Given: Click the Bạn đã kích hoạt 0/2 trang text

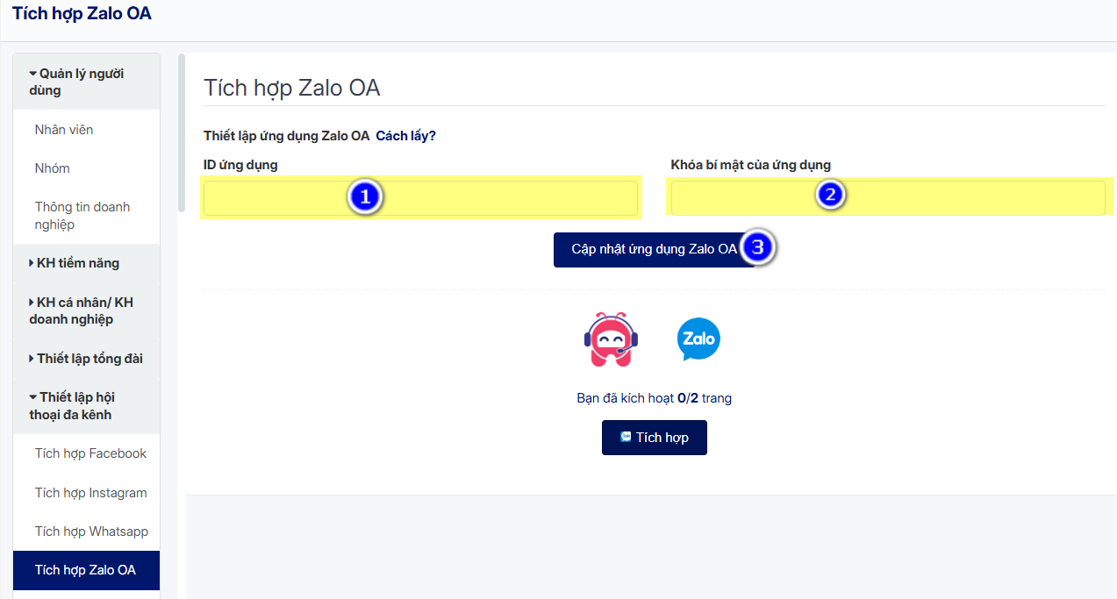Looking at the screenshot, I should point(655,398).
